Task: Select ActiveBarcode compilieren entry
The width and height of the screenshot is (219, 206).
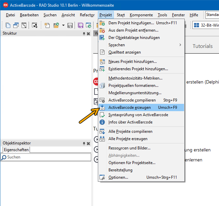Action: [141, 100]
